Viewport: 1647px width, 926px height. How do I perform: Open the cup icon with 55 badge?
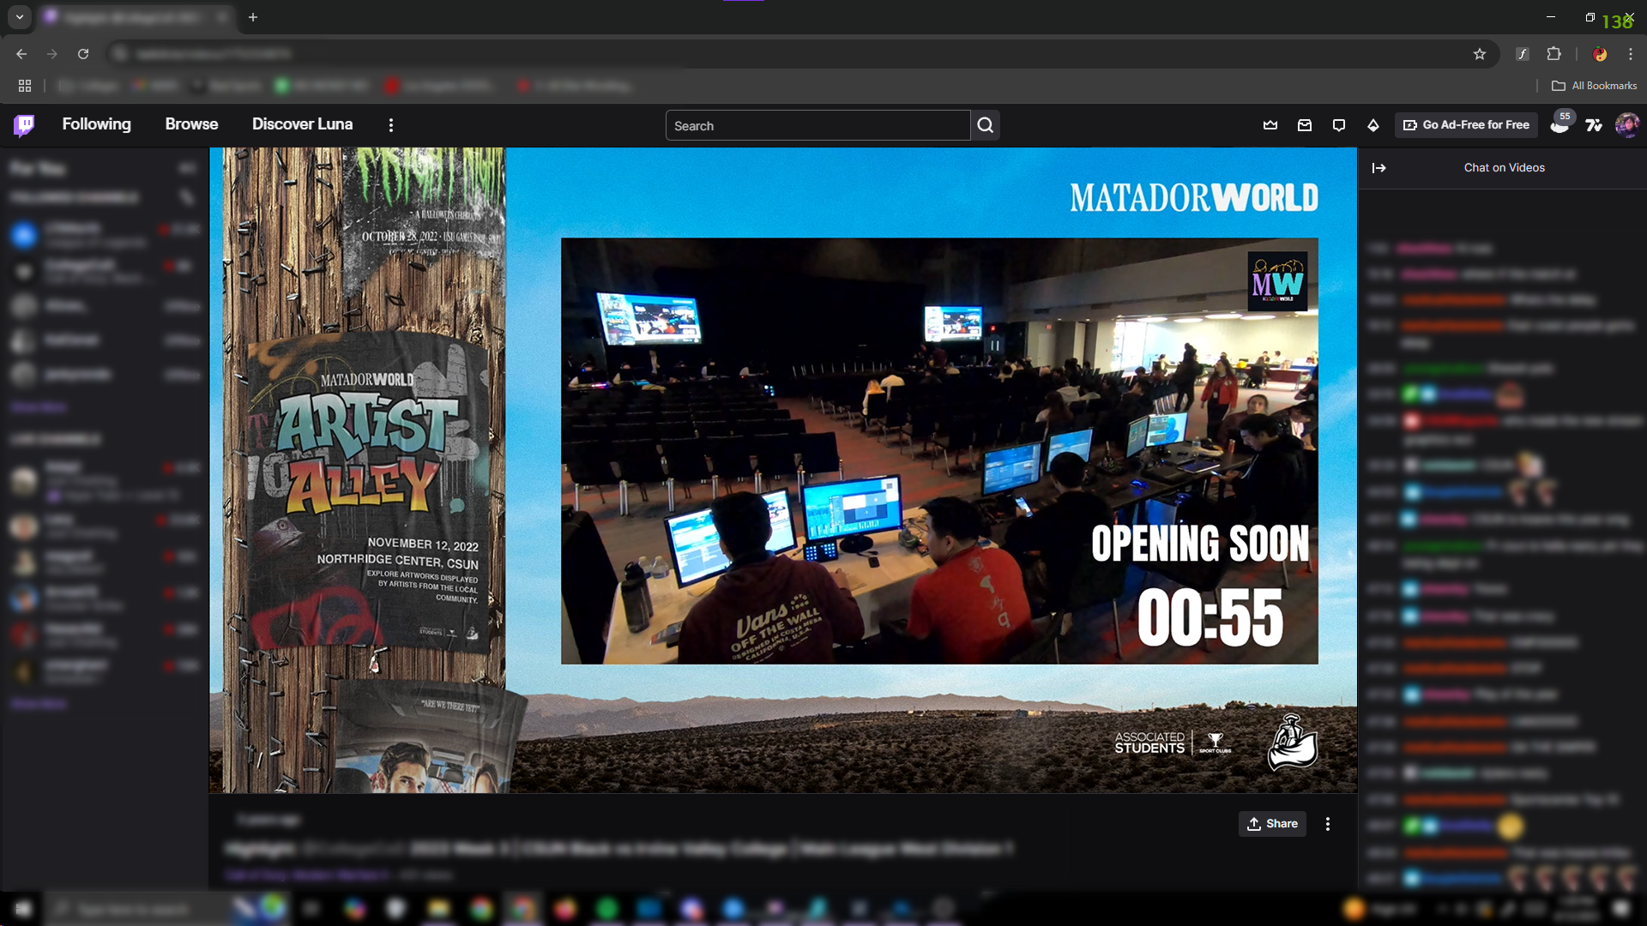(1560, 125)
